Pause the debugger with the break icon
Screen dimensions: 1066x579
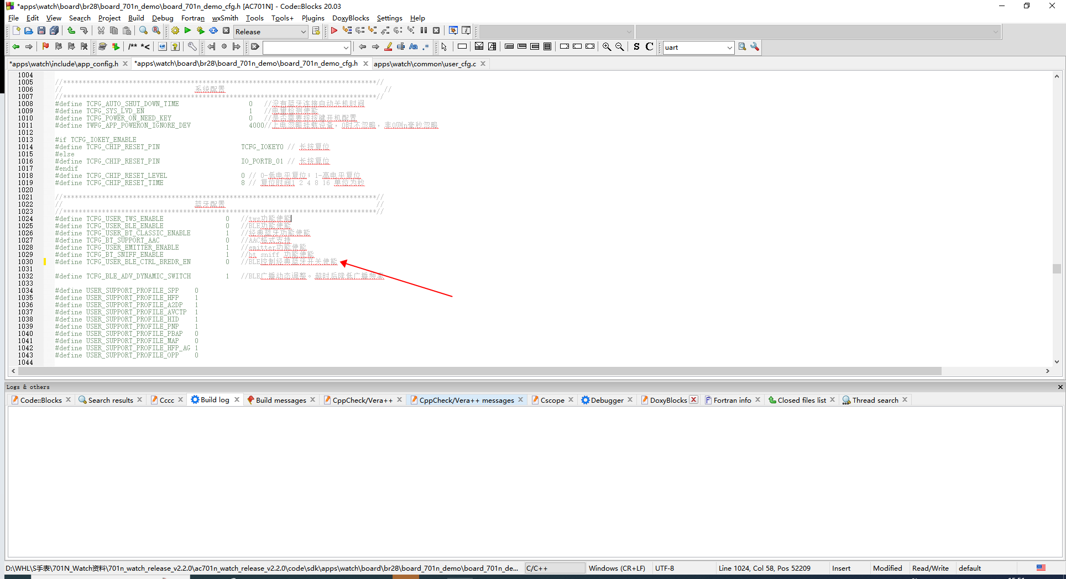[x=424, y=31]
